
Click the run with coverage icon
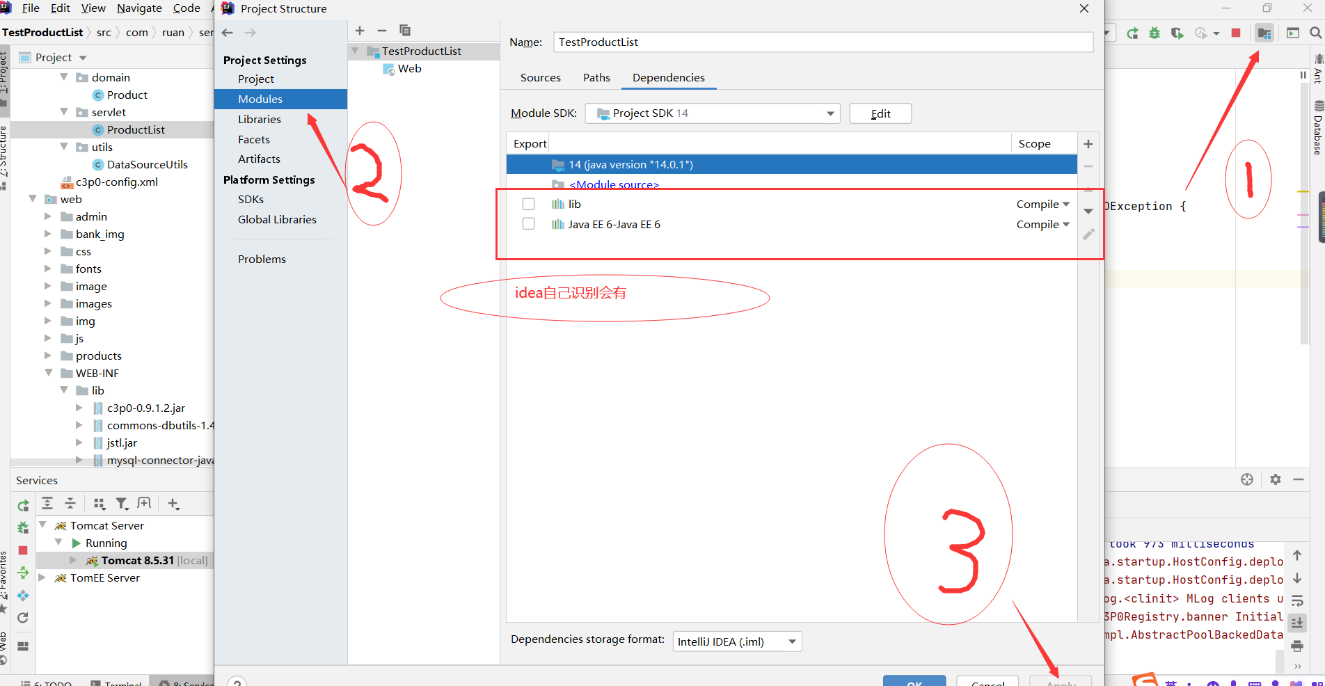[1177, 33]
